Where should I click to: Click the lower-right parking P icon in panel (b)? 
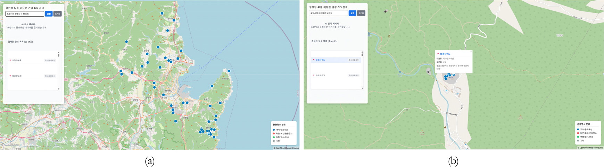457,94
